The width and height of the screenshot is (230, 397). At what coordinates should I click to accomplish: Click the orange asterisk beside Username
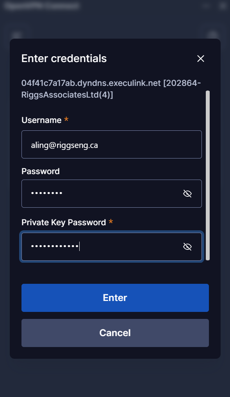(66, 119)
